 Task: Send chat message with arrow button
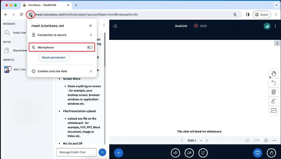pyautogui.click(x=102, y=152)
